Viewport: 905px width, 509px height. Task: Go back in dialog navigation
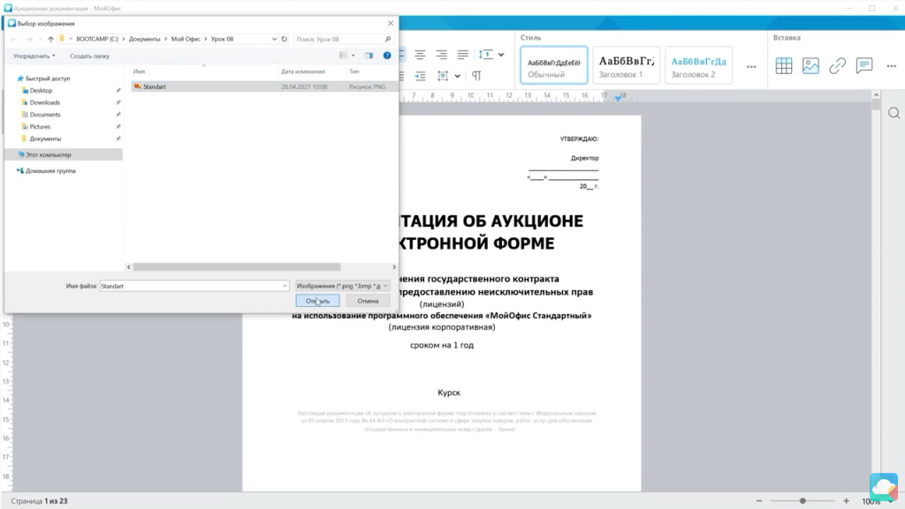coord(14,39)
